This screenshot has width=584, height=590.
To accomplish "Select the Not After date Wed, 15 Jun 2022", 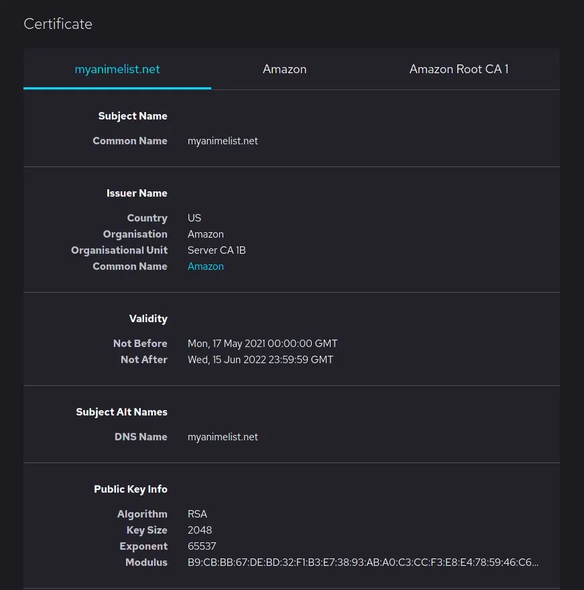I will (260, 360).
